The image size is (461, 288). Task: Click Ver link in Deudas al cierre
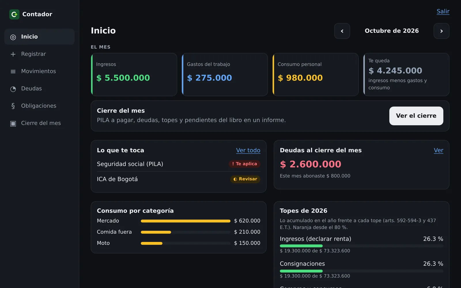pyautogui.click(x=439, y=150)
